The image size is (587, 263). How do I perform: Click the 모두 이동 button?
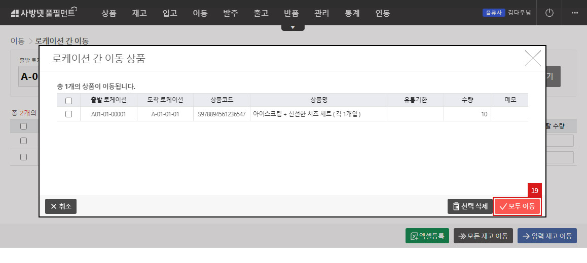pyautogui.click(x=518, y=206)
